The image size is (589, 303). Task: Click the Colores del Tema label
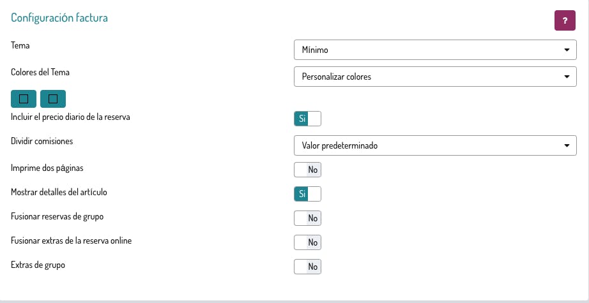coord(40,73)
